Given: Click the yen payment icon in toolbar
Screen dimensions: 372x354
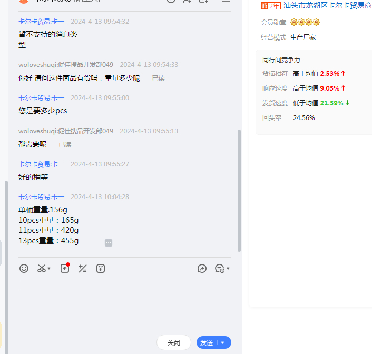Looking at the screenshot, I should tap(101, 269).
